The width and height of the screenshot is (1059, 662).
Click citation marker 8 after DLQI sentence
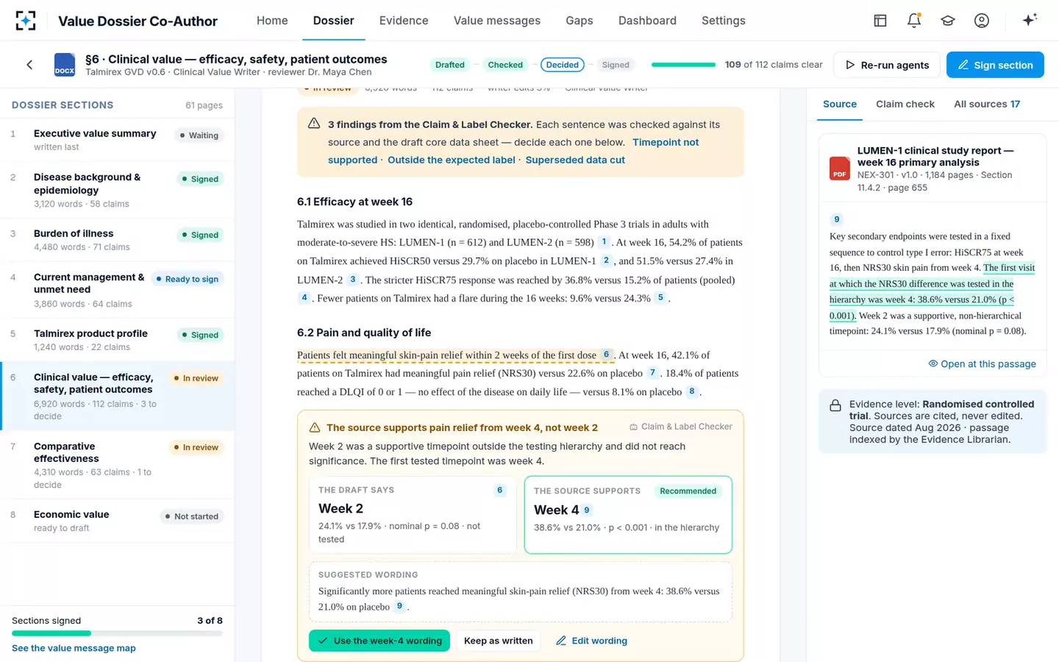[x=691, y=391]
